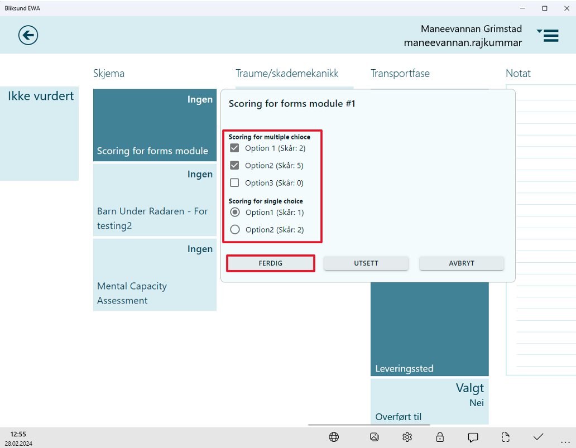Select the Overført til tile
Viewport: 576px width, 448px height.
(x=429, y=401)
